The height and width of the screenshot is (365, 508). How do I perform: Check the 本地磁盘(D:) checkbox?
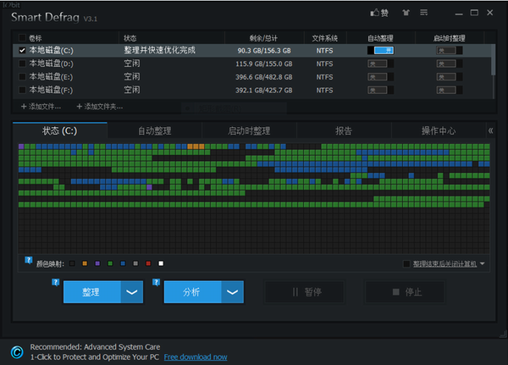coord(23,64)
